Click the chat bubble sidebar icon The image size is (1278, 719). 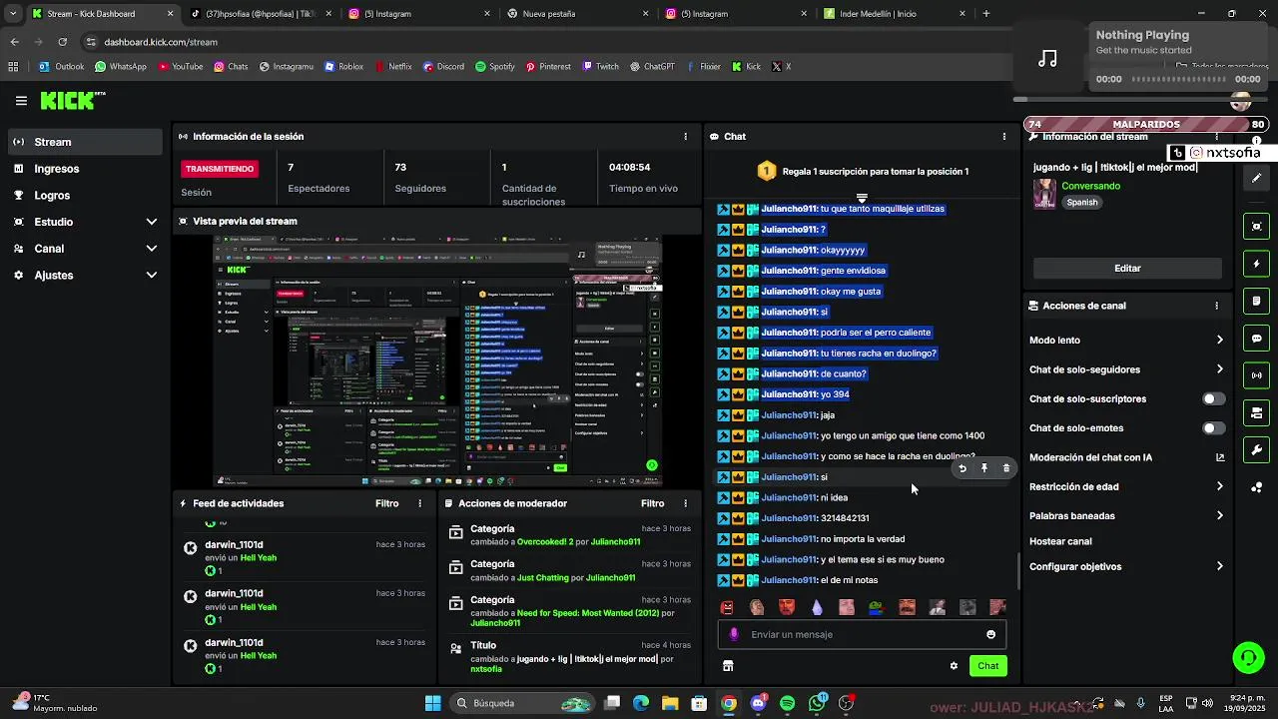pos(1257,339)
